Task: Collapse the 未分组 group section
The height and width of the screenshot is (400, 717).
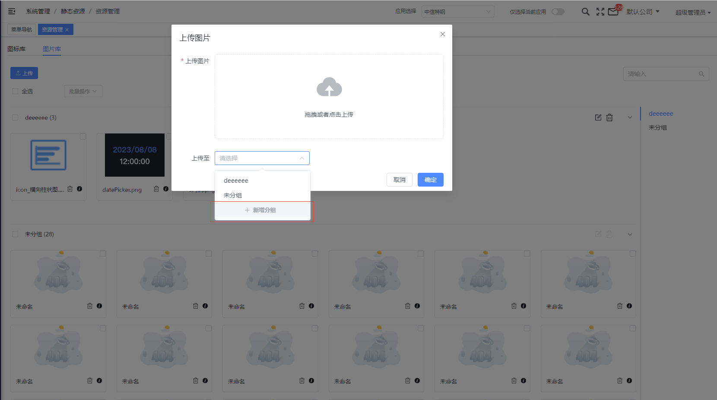Action: coord(630,234)
